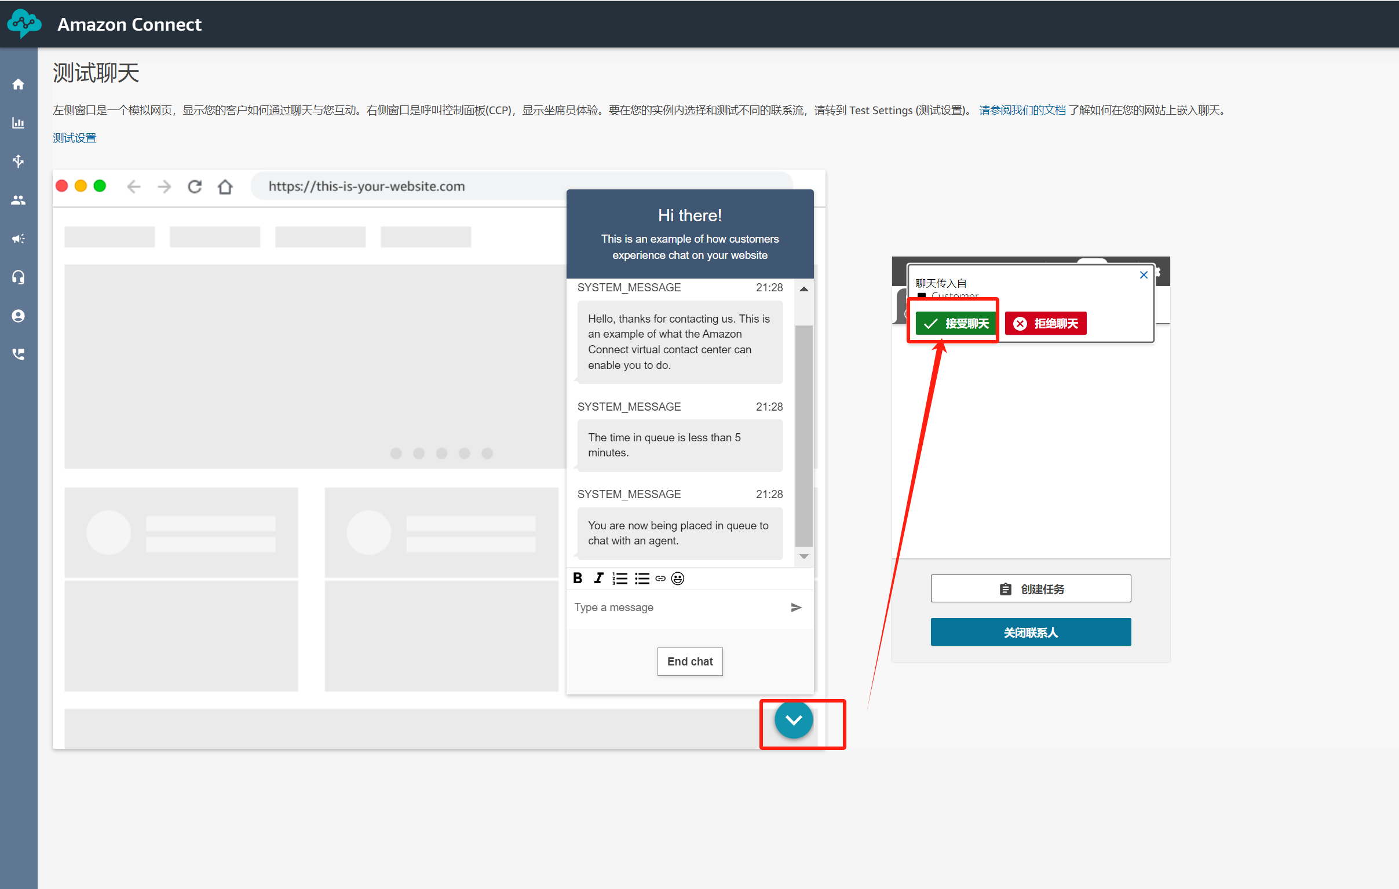Viewport: 1399px width, 889px height.
Task: Click the red window dot in mock browser
Action: [x=61, y=186]
